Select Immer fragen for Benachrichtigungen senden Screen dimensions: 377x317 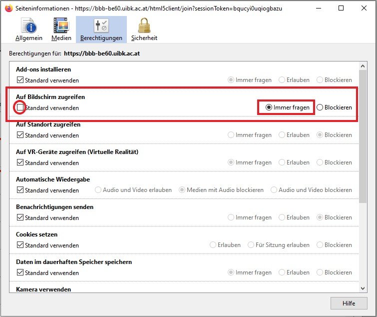pos(231,217)
